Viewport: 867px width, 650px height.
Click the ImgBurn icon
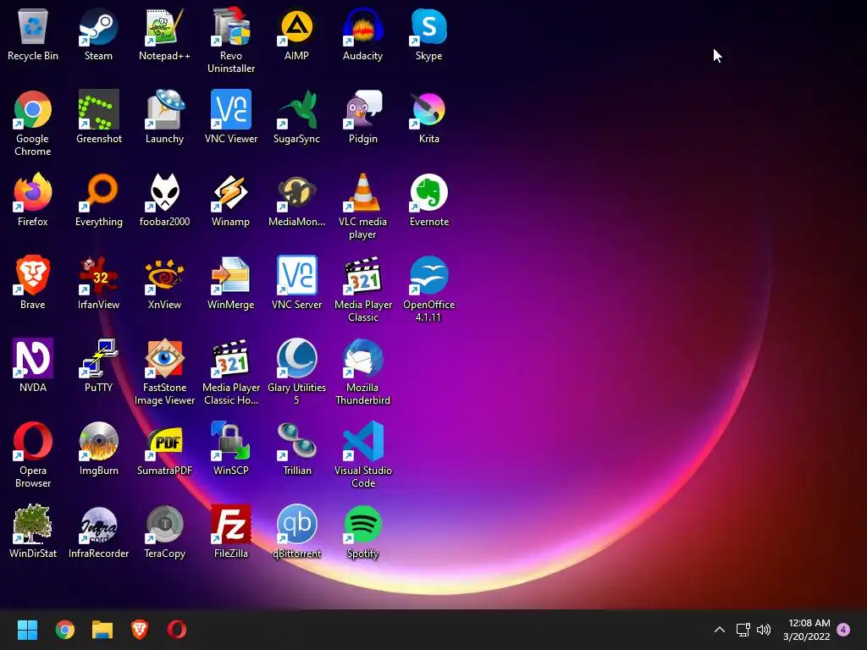click(98, 442)
